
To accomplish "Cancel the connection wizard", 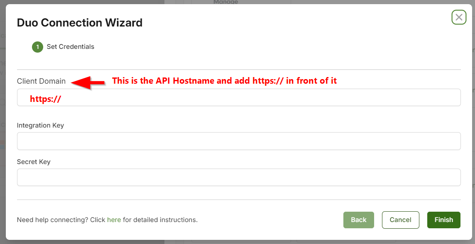I will [x=401, y=220].
